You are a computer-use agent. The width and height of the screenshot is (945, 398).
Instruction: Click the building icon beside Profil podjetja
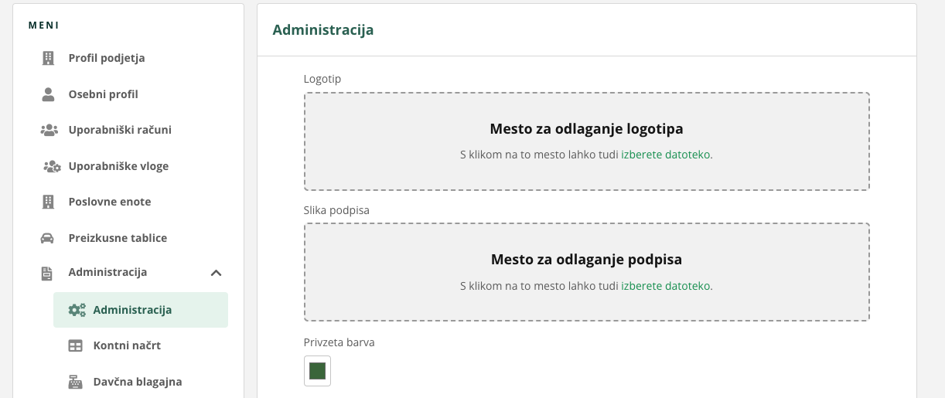click(48, 58)
